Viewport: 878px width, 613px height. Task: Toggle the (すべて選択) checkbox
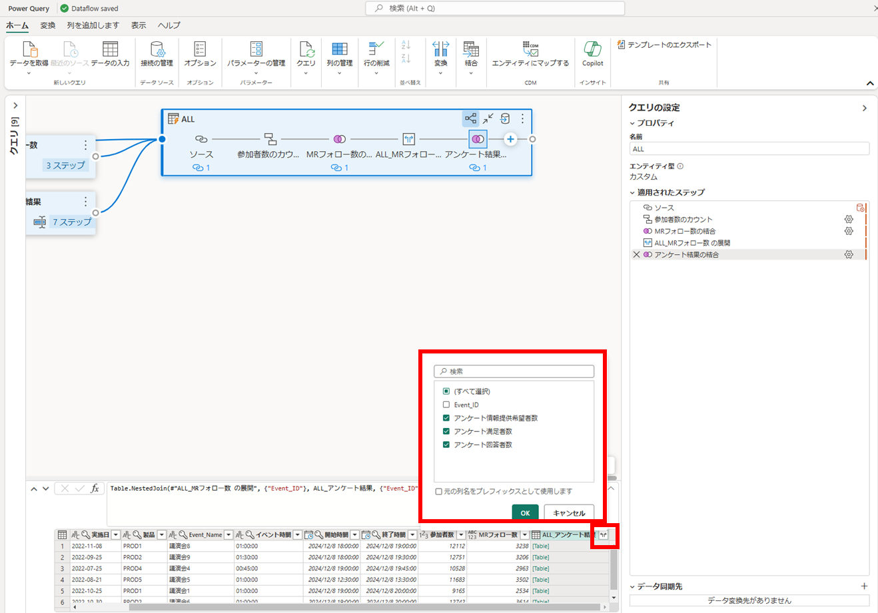[446, 391]
